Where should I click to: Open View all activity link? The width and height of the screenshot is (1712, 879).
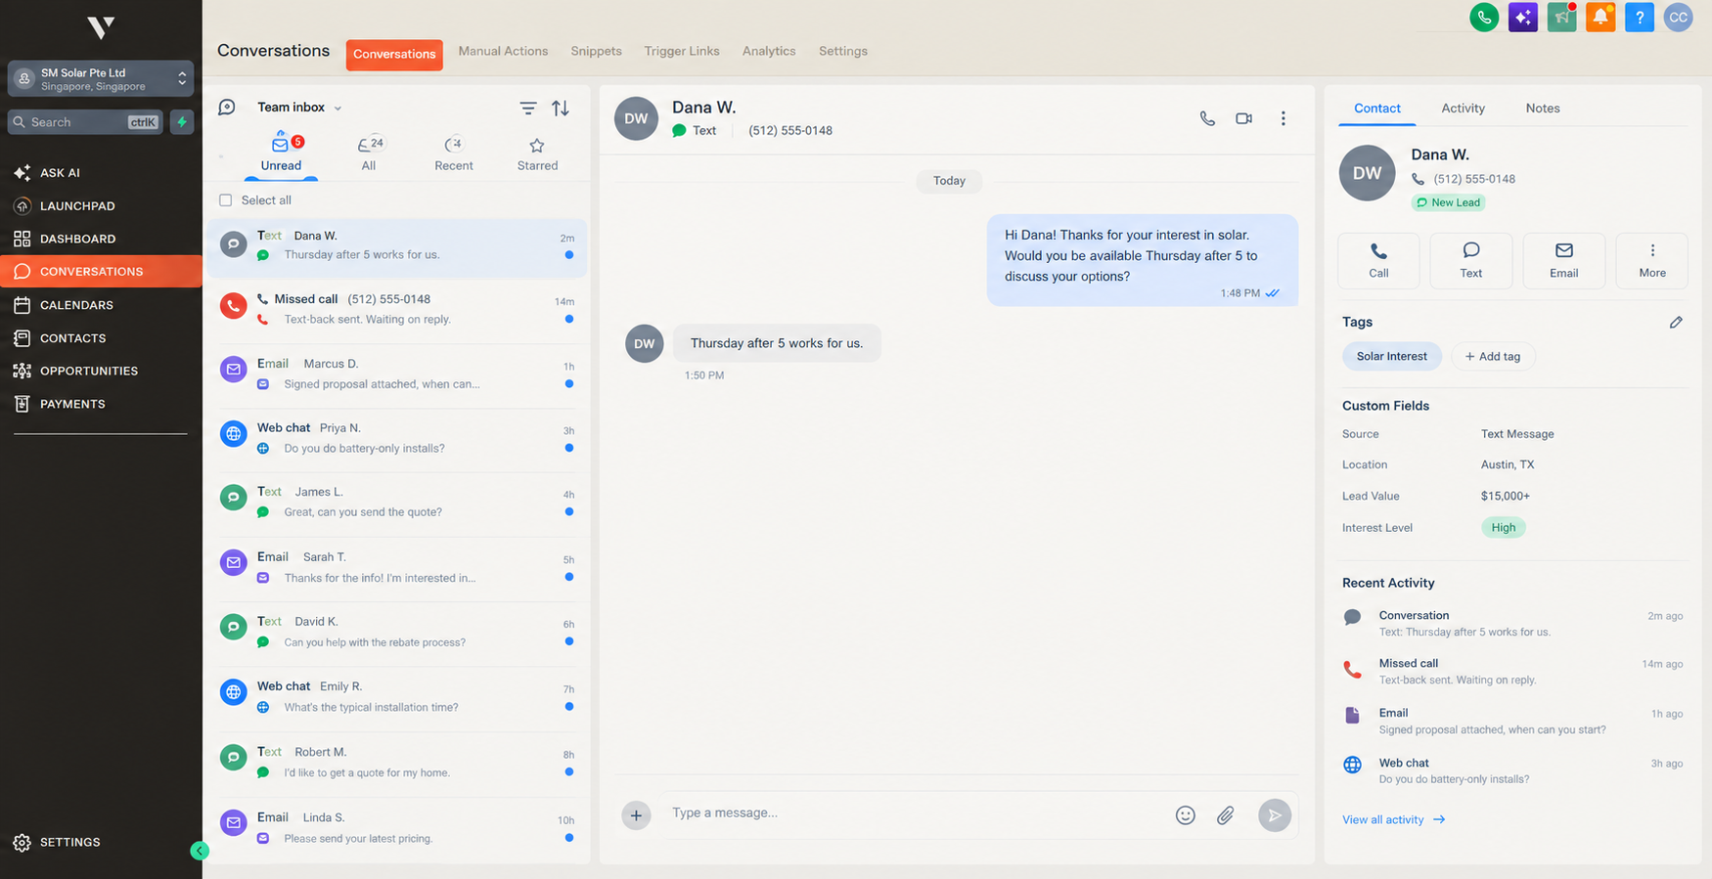tap(1393, 819)
